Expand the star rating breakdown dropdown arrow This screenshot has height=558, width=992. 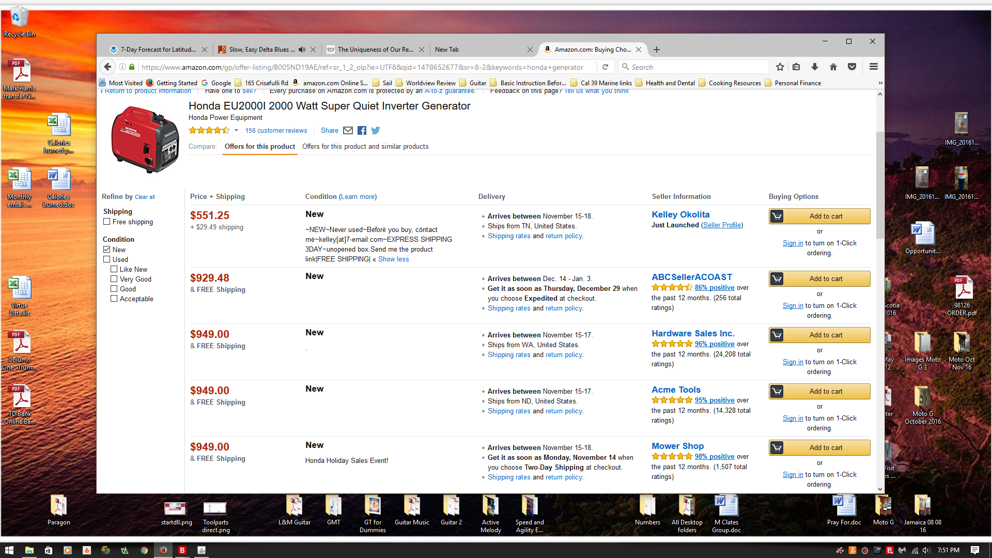236,131
